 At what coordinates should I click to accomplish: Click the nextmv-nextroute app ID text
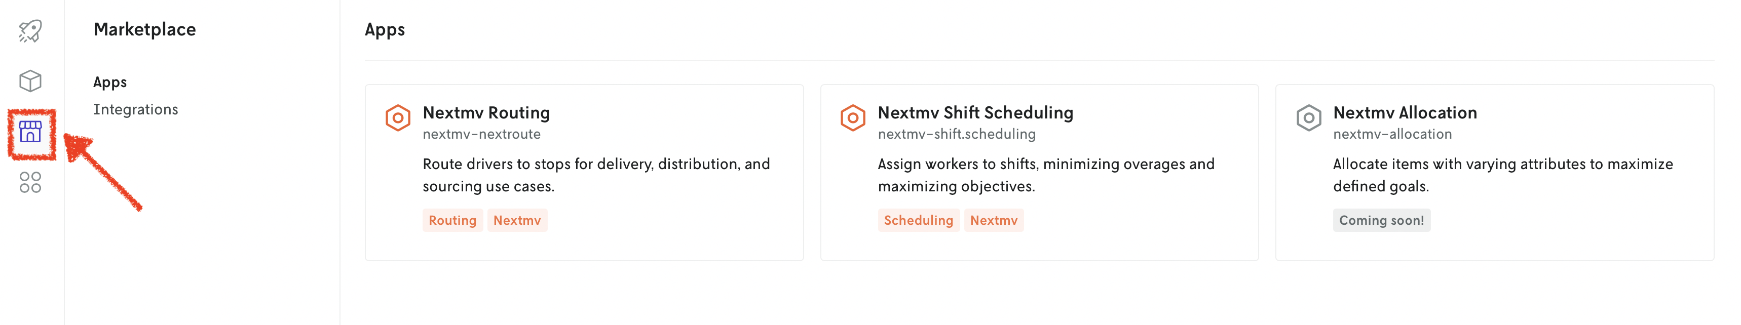click(x=481, y=135)
